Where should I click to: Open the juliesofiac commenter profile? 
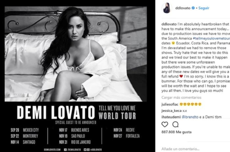[x=170, y=105]
